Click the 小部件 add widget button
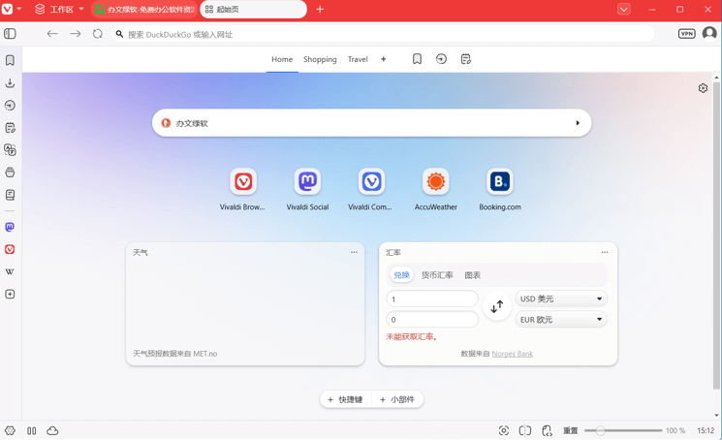 pyautogui.click(x=397, y=399)
